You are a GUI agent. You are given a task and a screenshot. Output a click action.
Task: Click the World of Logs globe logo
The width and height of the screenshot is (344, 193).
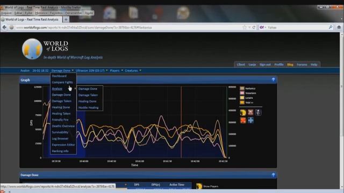[32, 49]
